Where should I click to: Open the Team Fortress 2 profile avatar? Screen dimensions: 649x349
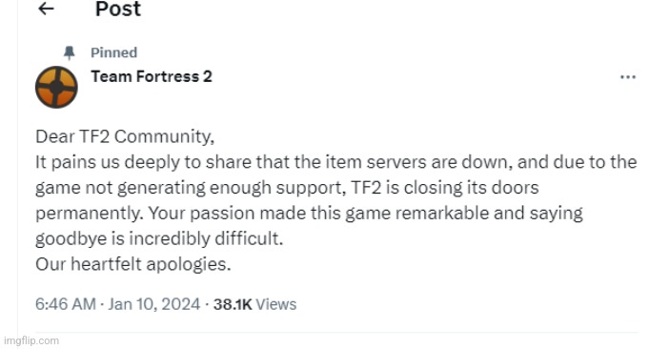(56, 87)
